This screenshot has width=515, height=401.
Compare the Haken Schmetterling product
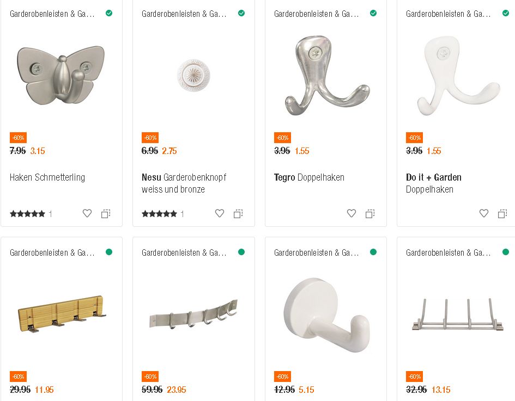(106, 214)
